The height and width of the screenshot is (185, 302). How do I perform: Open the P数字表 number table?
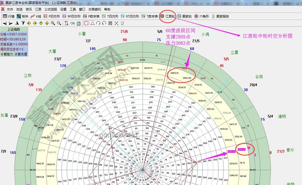91,16
